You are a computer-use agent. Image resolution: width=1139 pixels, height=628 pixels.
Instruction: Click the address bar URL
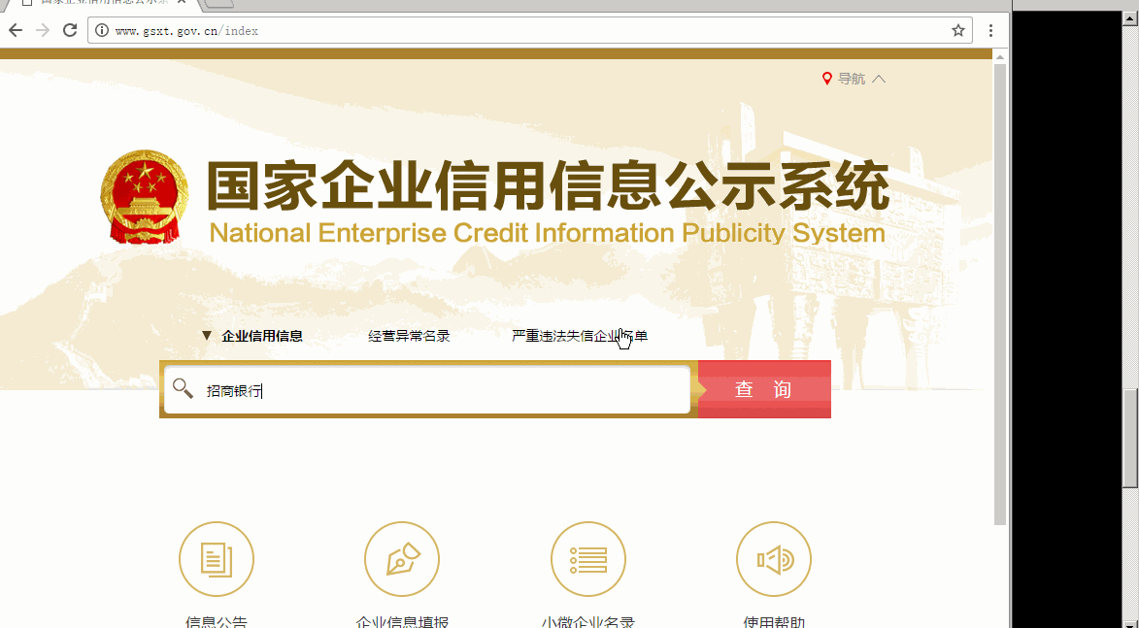click(x=186, y=30)
